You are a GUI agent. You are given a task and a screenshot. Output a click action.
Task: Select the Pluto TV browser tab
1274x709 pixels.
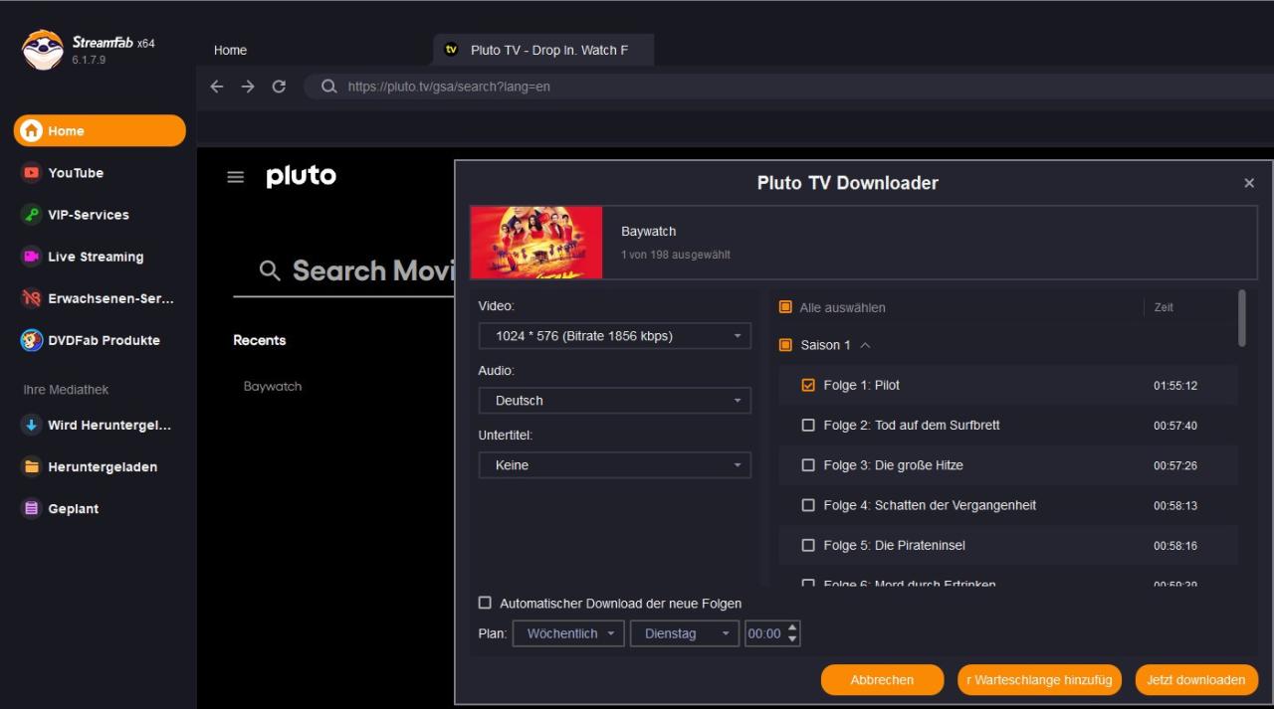[x=543, y=50]
